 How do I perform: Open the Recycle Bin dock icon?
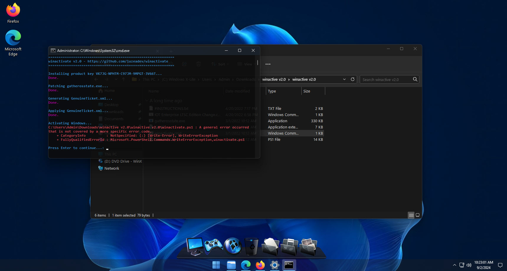tap(252, 246)
